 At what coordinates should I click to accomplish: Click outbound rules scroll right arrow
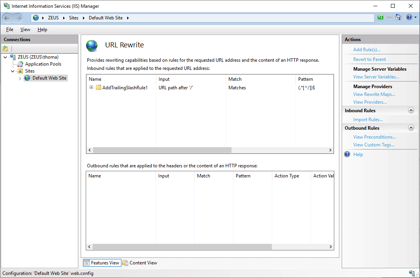click(330, 247)
